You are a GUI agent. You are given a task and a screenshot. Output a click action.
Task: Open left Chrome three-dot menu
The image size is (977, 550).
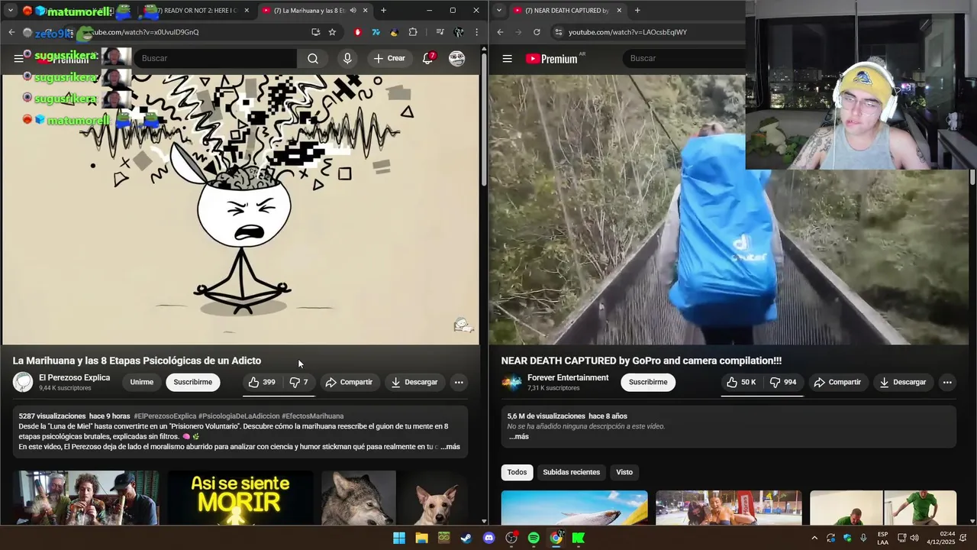pos(477,32)
